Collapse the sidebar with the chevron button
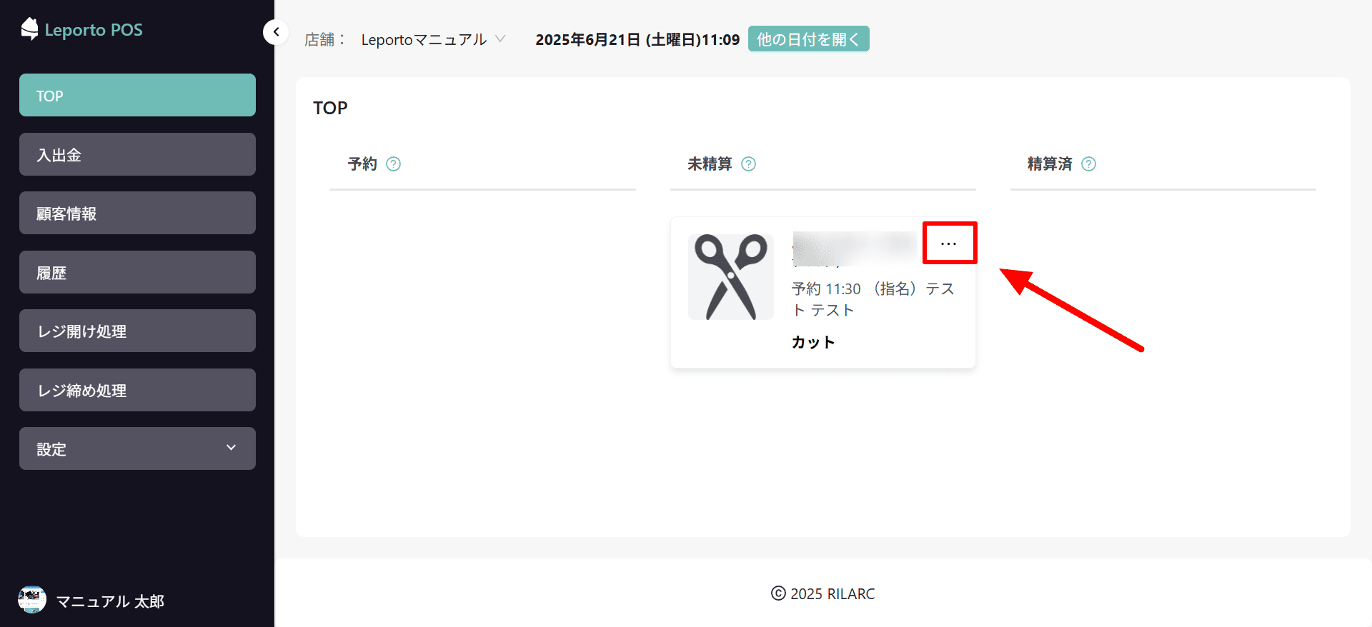Screen dimensions: 1372x627 [276, 32]
